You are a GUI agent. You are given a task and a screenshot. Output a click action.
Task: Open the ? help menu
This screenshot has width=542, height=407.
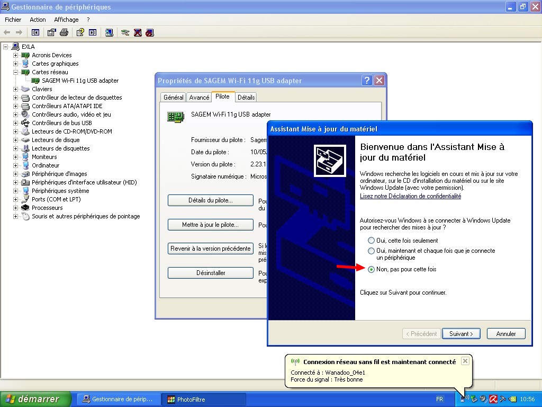(88, 20)
